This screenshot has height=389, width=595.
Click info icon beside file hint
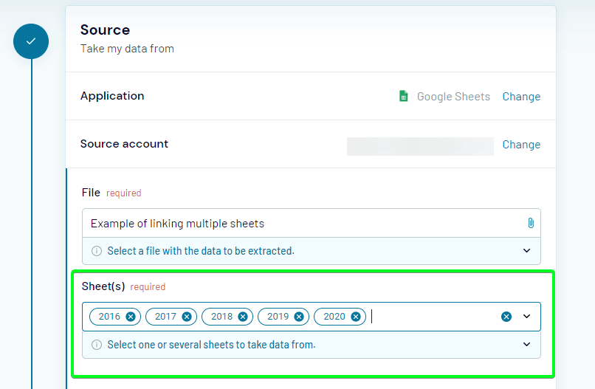[97, 251]
